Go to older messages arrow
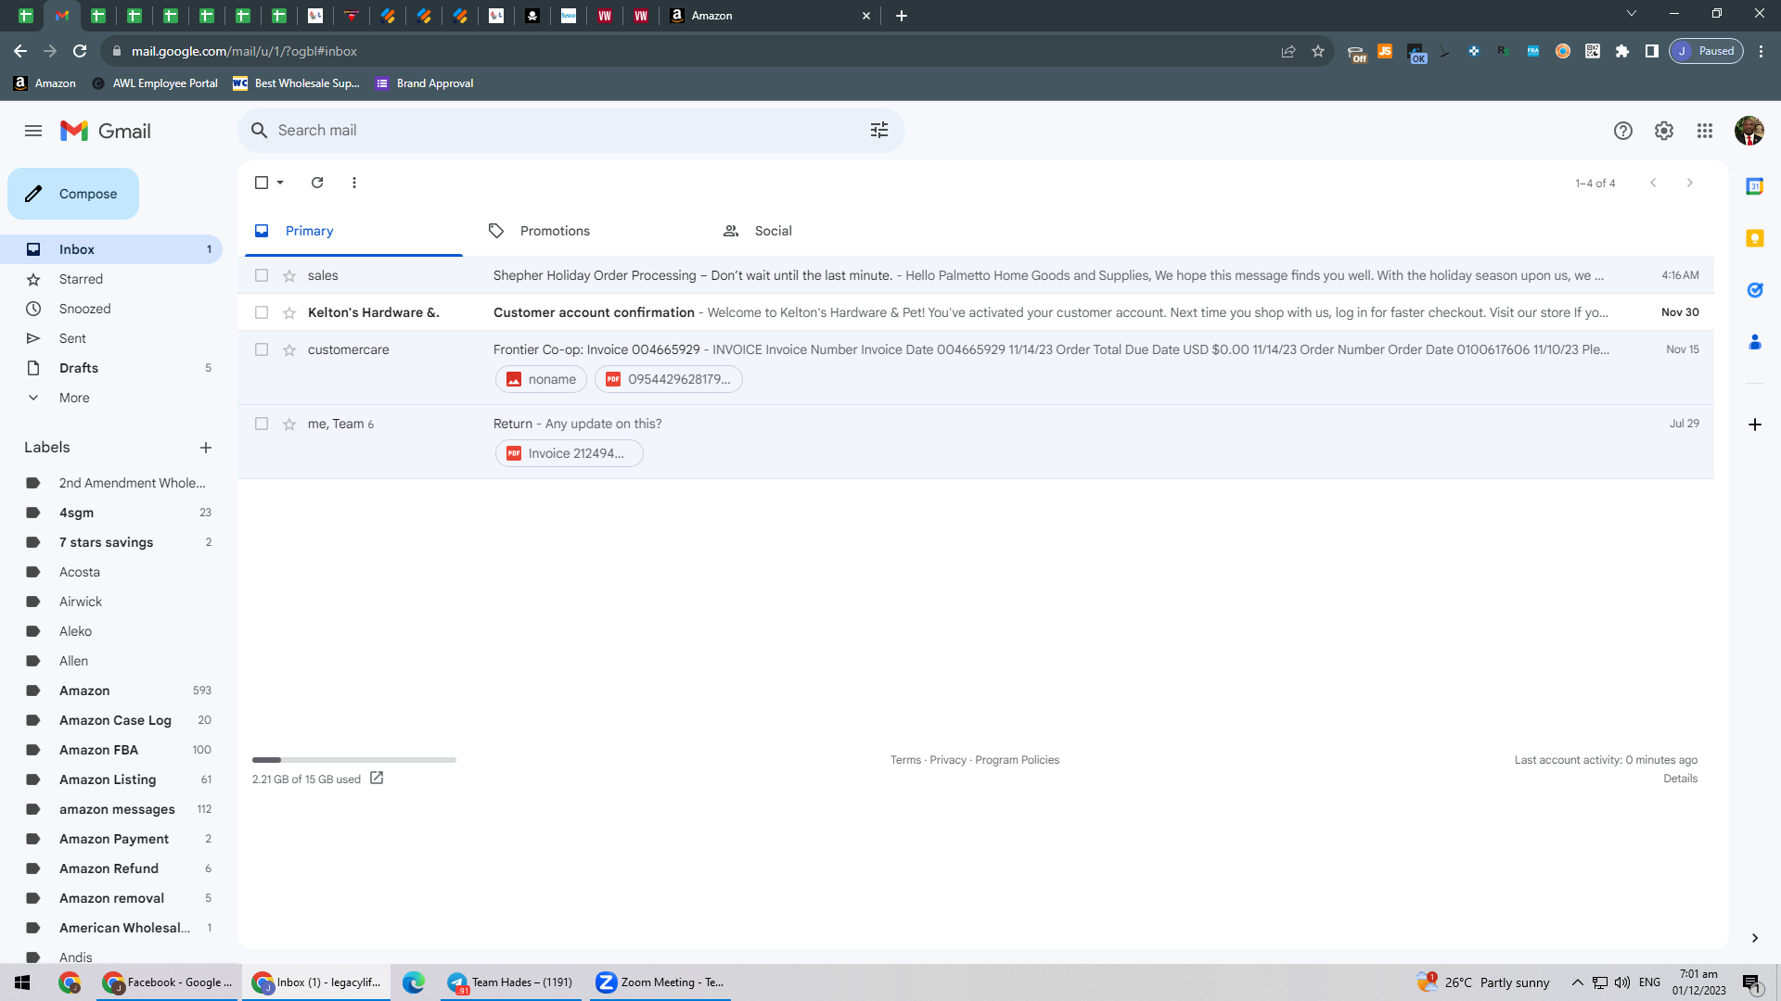 (x=1689, y=183)
